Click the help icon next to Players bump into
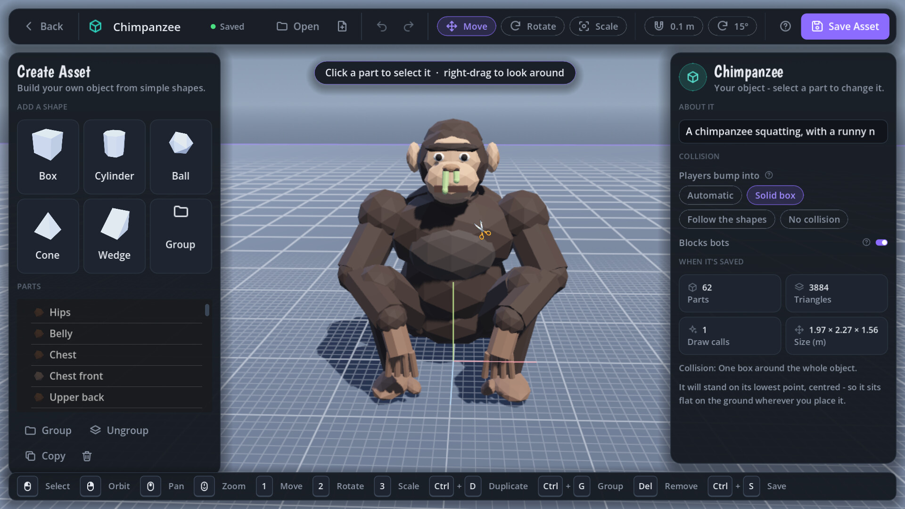 coord(769,175)
